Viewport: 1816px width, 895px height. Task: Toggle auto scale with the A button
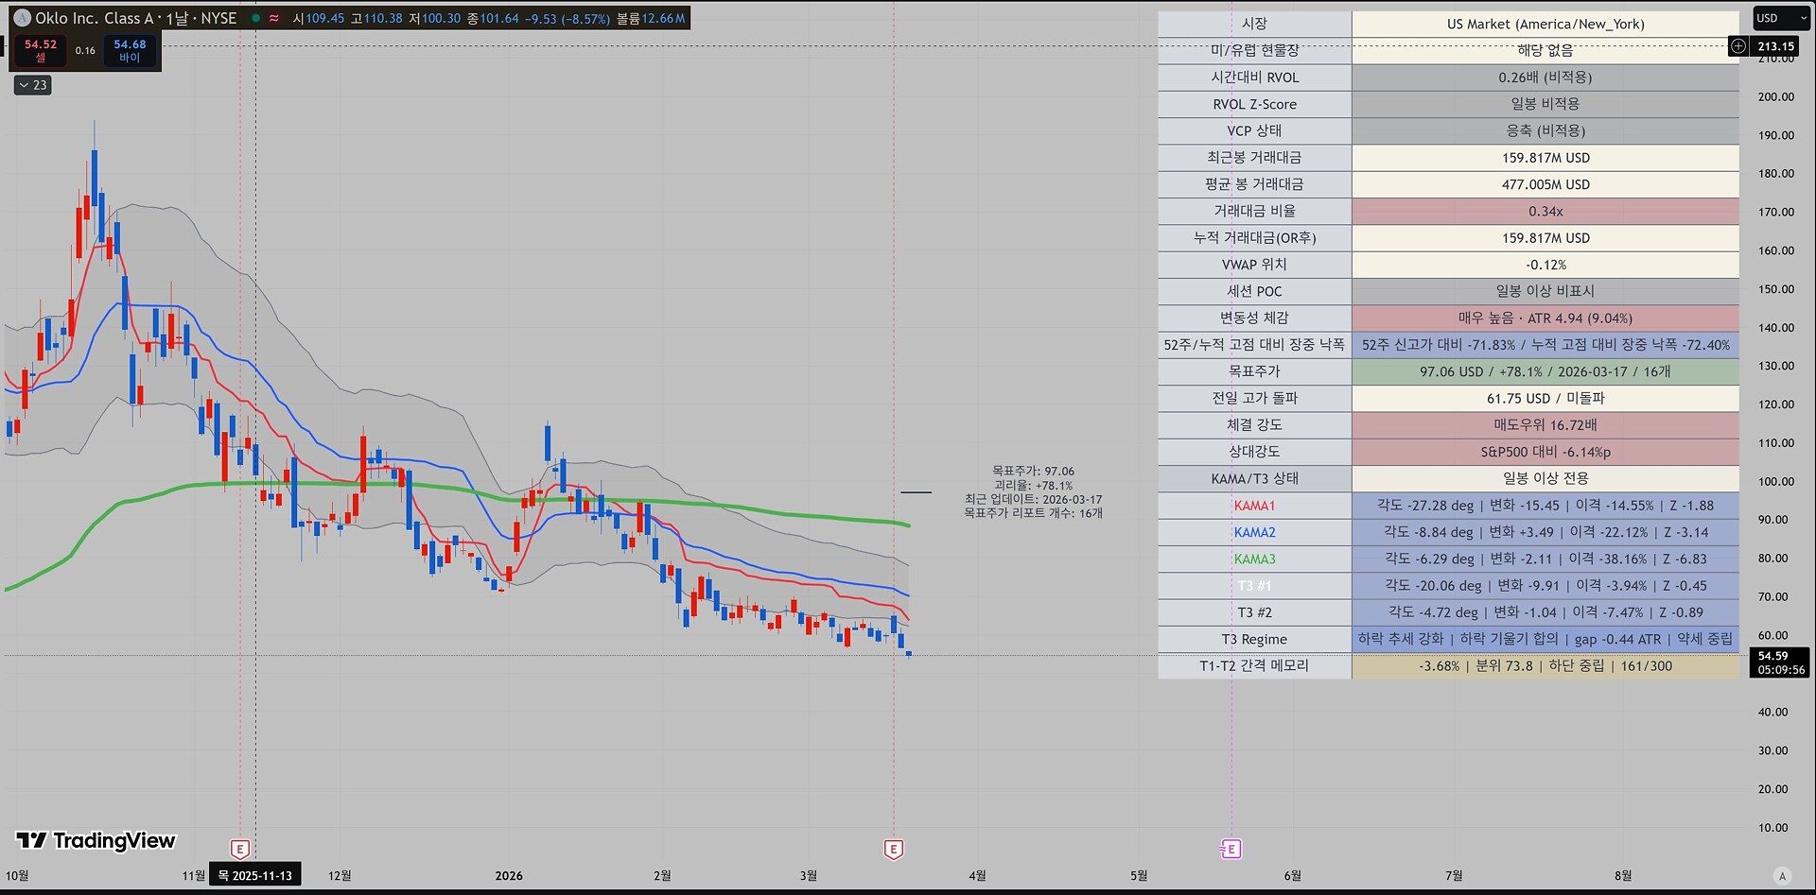1782,875
